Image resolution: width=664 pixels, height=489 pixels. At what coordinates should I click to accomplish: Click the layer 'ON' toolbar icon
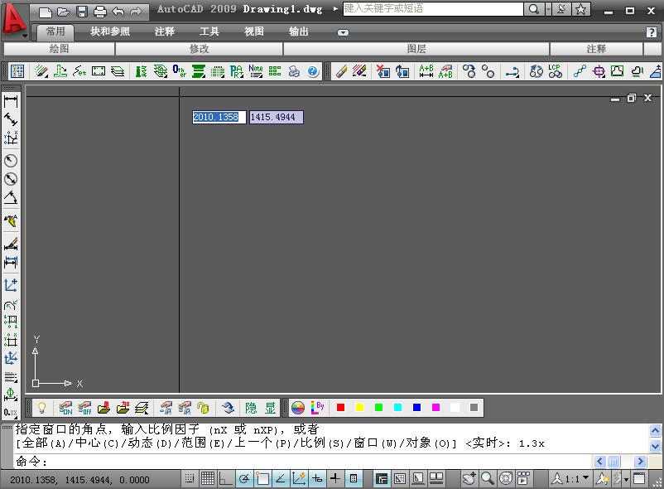(x=65, y=408)
